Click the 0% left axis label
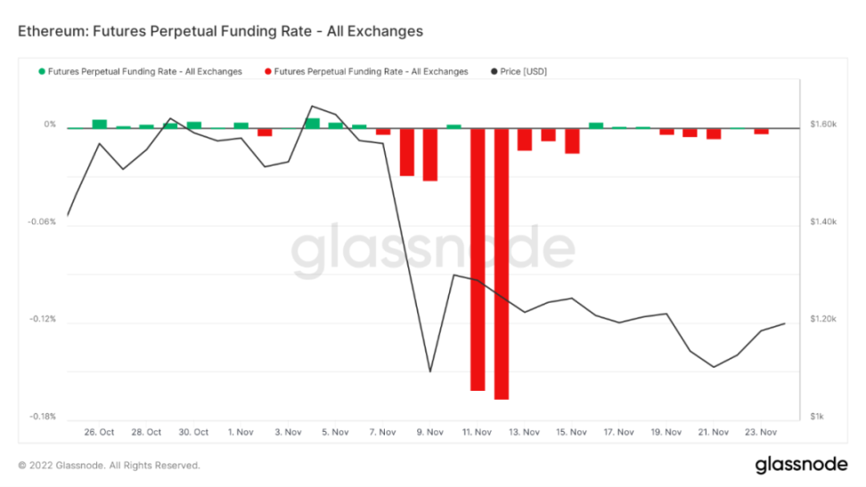This screenshot has height=487, width=866. click(x=50, y=125)
